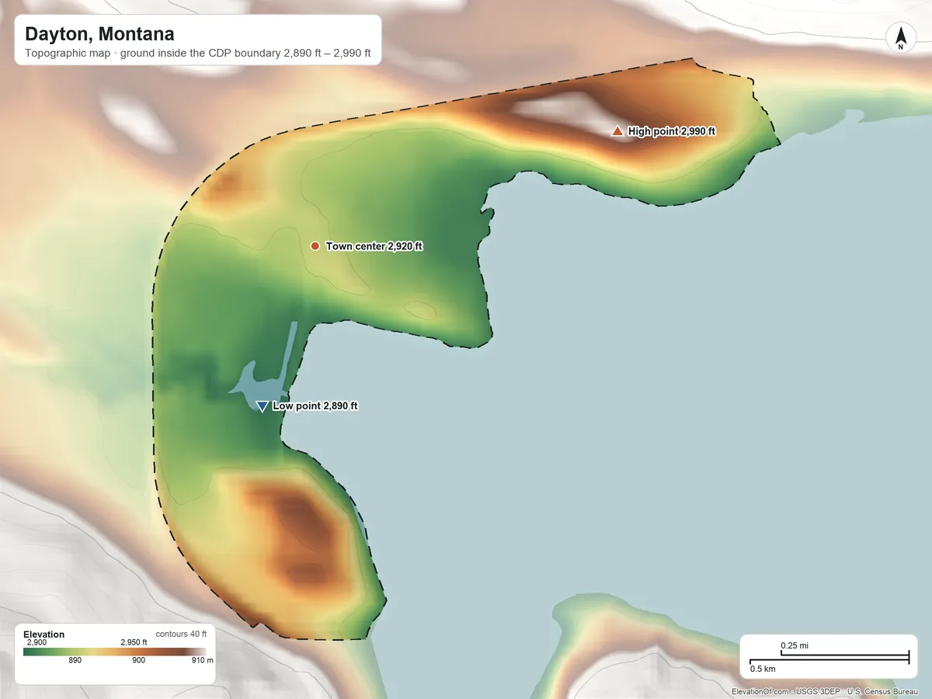932x699 pixels.
Task: Click the High point triangle marker
Action: (617, 131)
